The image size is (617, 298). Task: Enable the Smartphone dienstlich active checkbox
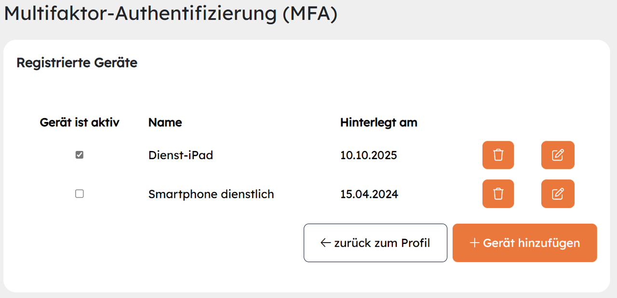pyautogui.click(x=80, y=194)
